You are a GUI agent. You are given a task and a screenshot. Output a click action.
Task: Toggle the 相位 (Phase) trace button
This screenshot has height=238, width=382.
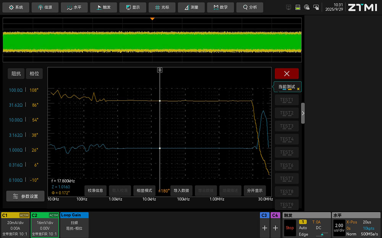coord(34,74)
